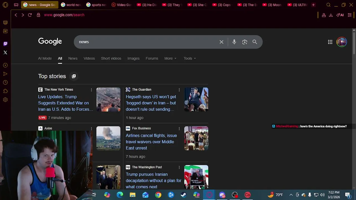
Task: Open options for Fox Business story
Action: tap(179, 129)
